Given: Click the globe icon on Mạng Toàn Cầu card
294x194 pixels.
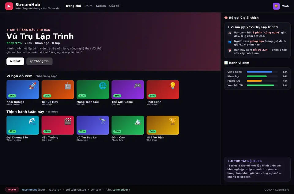Looking at the screenshot, I should [103, 86].
